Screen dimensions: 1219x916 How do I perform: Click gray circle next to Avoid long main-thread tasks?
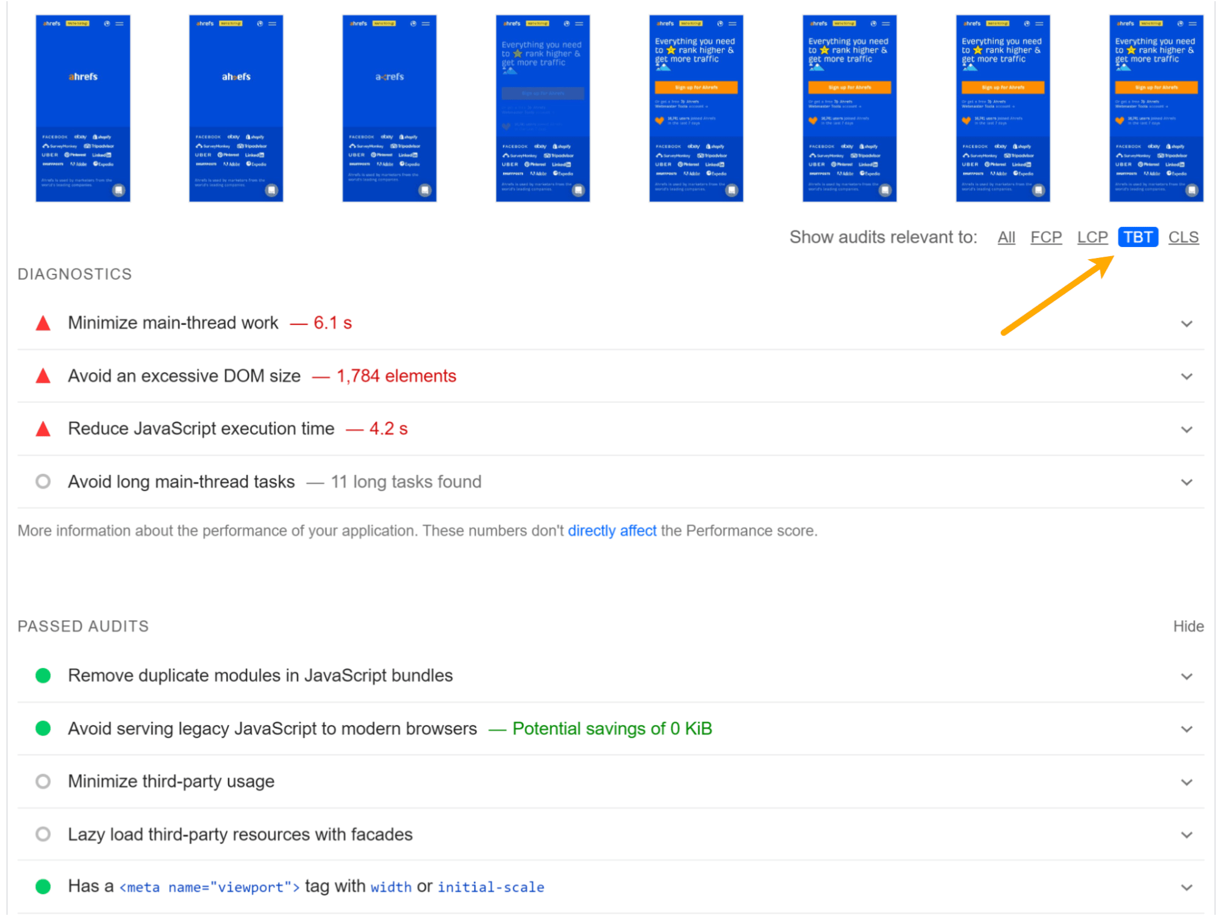coord(43,481)
